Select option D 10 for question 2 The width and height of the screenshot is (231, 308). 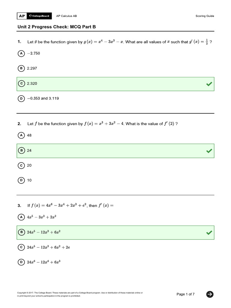point(21,180)
